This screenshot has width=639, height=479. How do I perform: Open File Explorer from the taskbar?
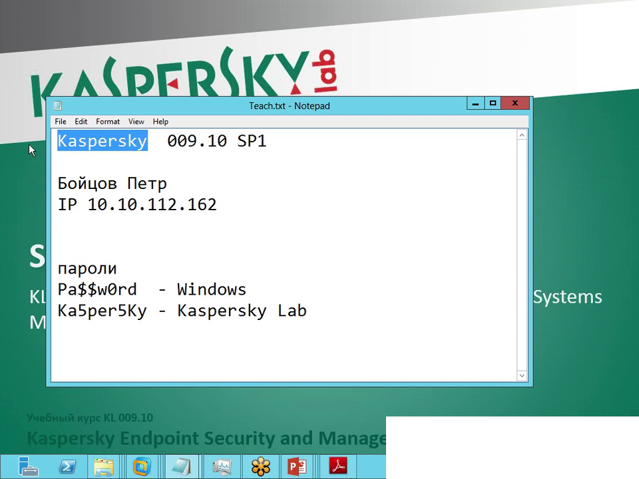(x=104, y=467)
